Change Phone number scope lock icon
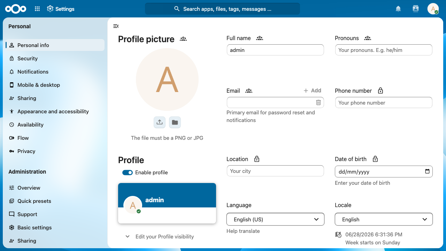The width and height of the screenshot is (446, 251). click(x=380, y=91)
